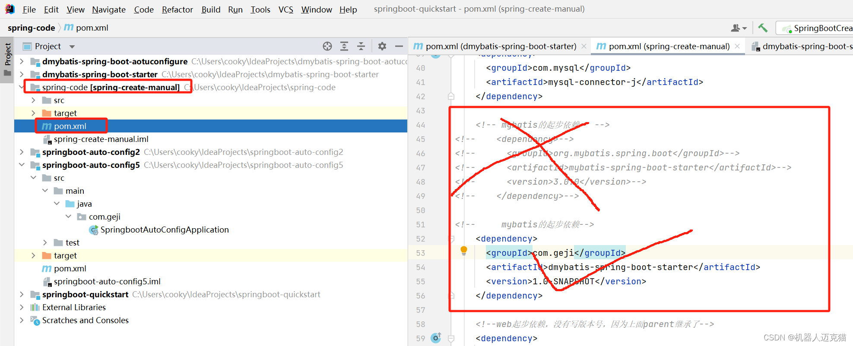The width and height of the screenshot is (853, 346).
Task: Click com.geji groupId text on line 53
Action: pos(553,253)
